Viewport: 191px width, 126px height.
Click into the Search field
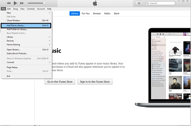pos(160,3)
